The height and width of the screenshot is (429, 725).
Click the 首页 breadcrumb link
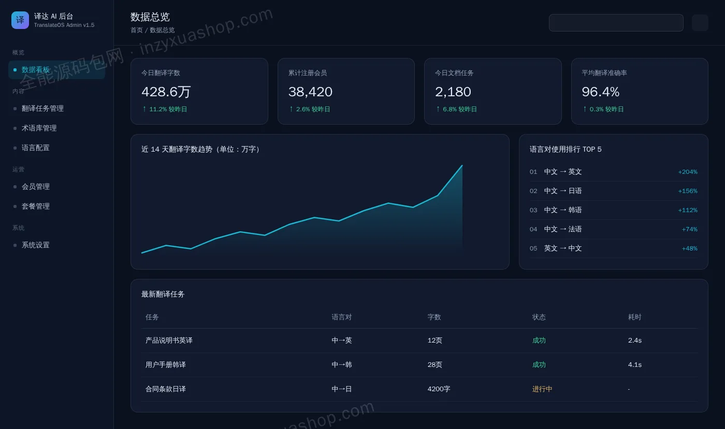pyautogui.click(x=137, y=30)
